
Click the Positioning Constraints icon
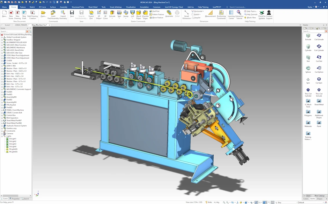coord(221,14)
